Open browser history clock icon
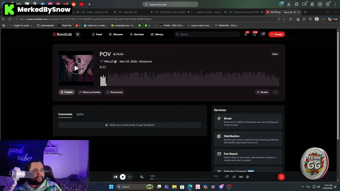The height and width of the screenshot is (191, 340). [x=310, y=19]
